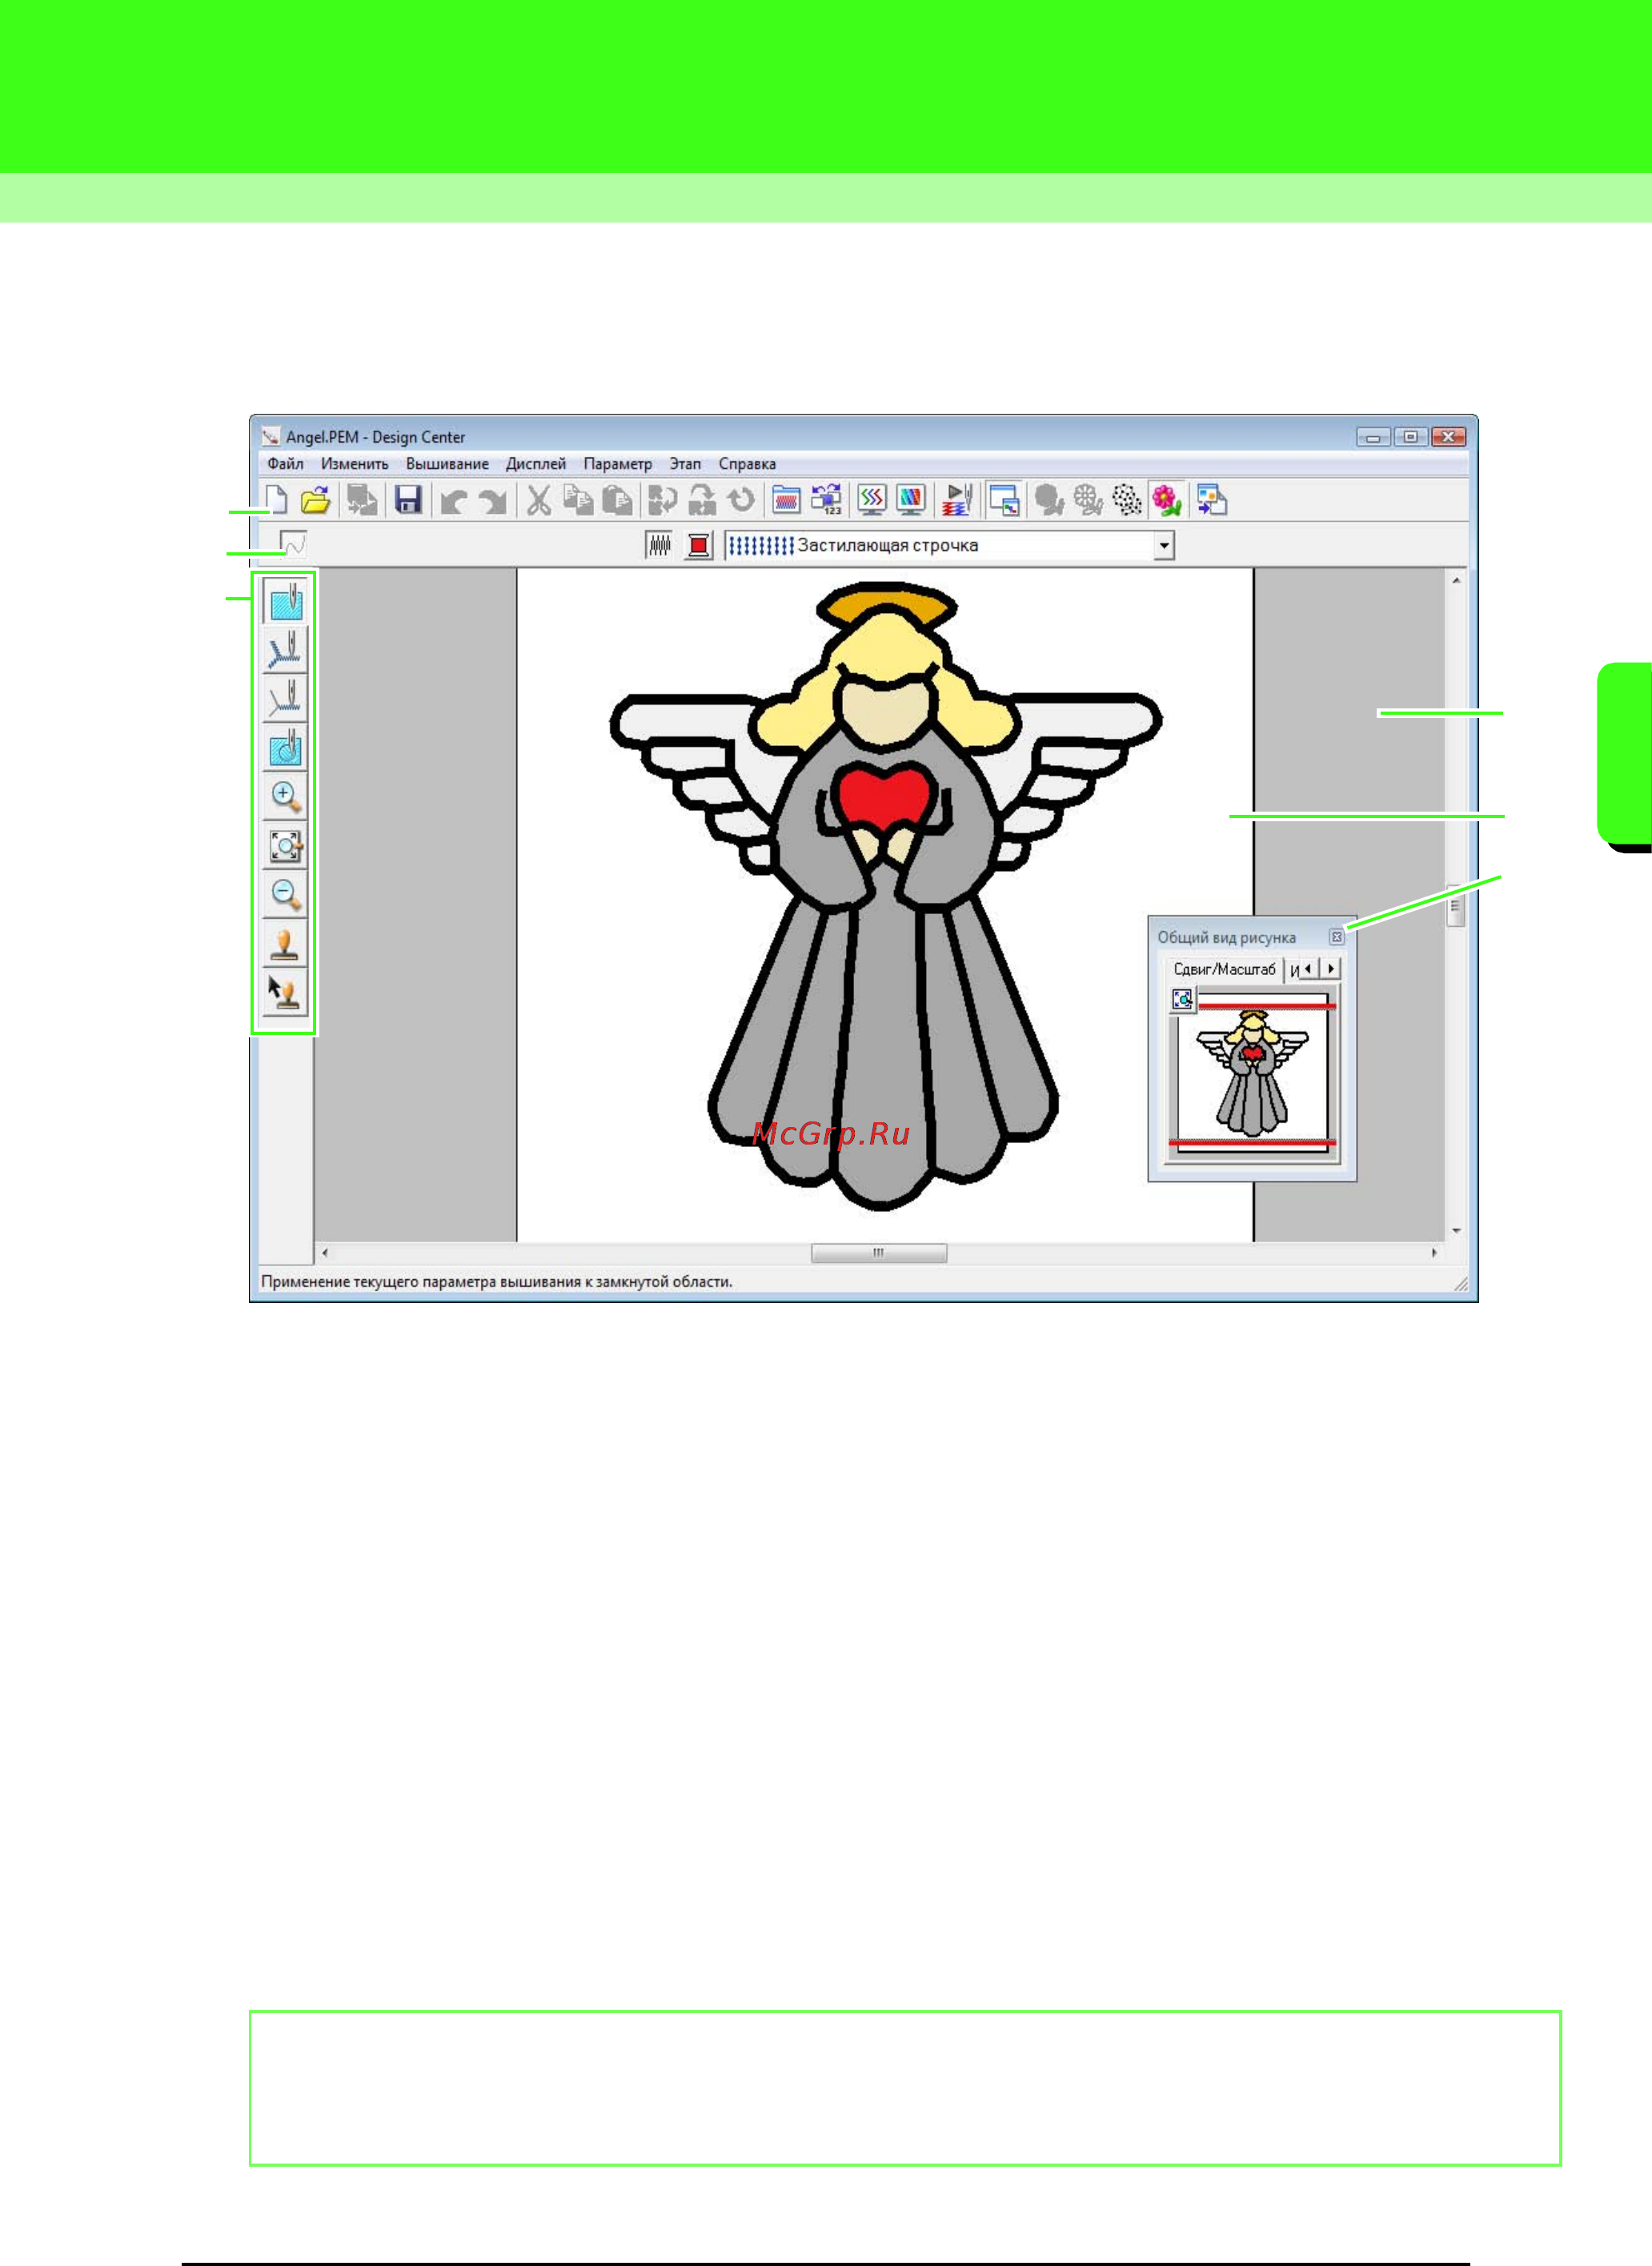
Task: Open the Этап menu
Action: point(685,464)
